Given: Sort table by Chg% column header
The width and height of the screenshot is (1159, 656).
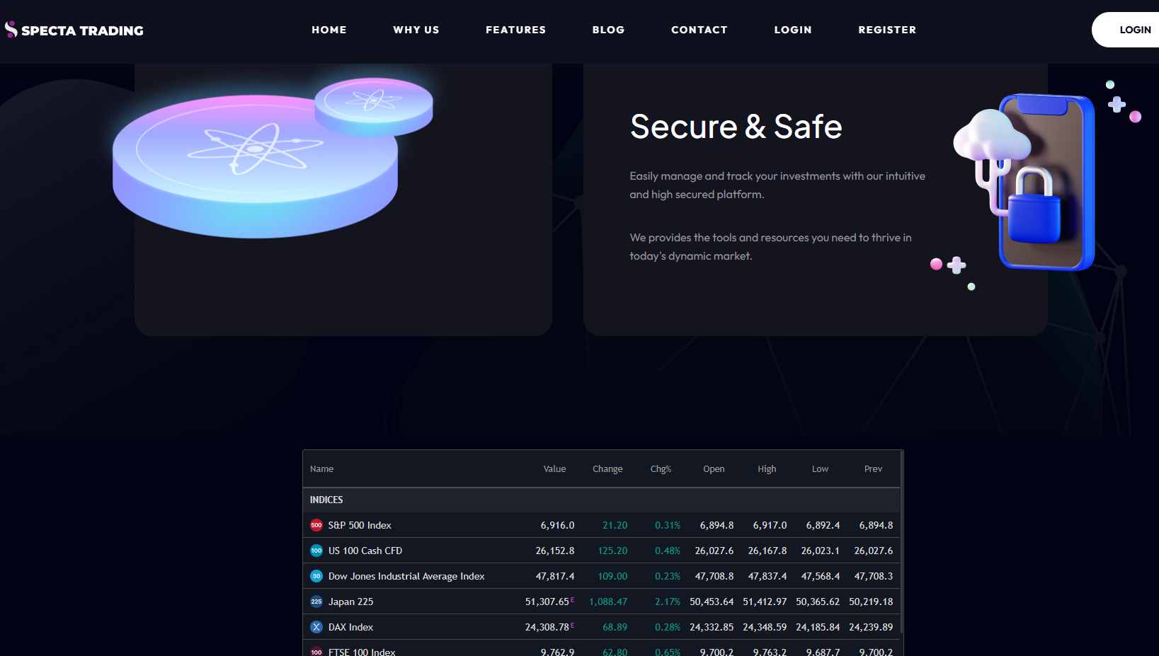Looking at the screenshot, I should coord(661,469).
